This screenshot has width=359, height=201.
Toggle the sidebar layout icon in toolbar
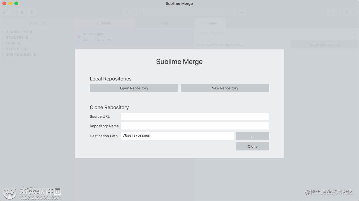(6, 13)
